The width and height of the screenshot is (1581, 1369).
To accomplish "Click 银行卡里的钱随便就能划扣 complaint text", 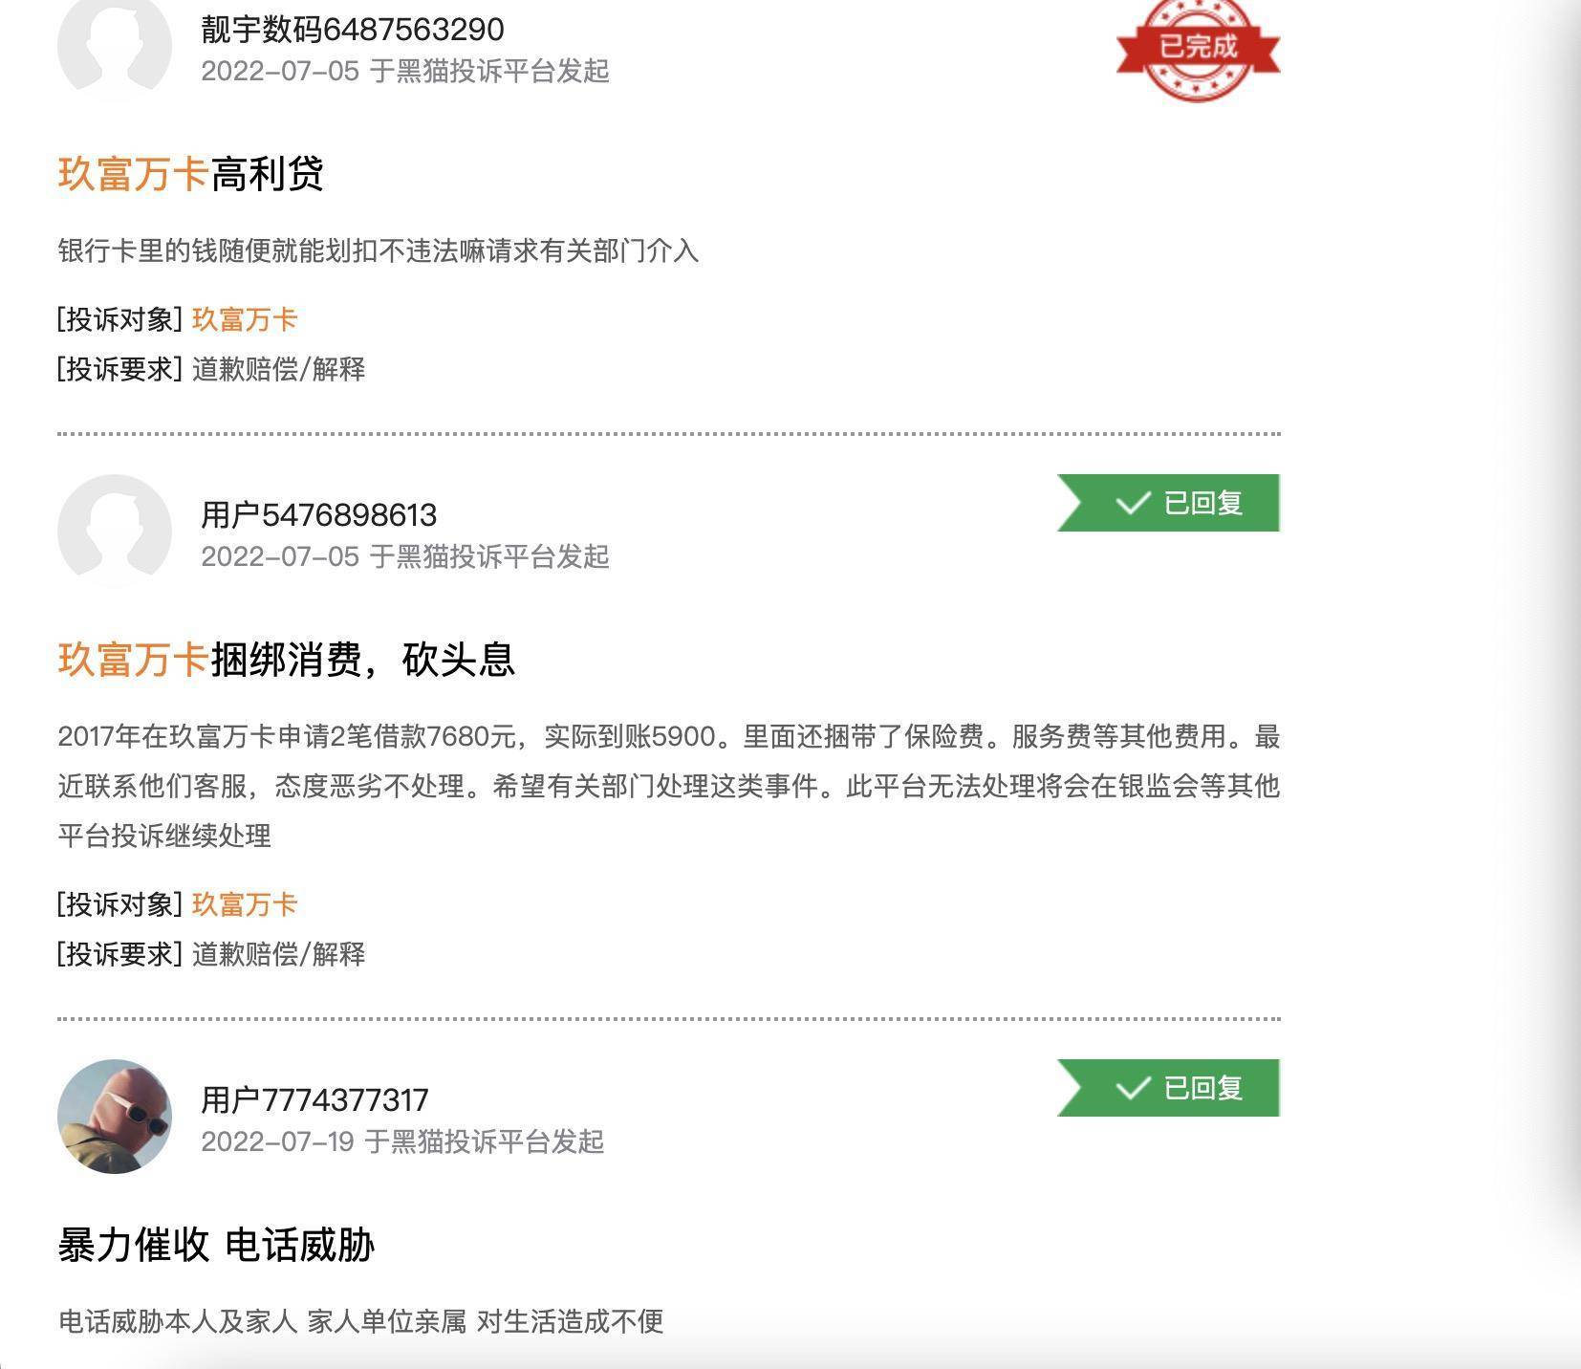I will click(x=379, y=251).
